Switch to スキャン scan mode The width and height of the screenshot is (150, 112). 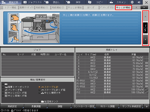118,2
